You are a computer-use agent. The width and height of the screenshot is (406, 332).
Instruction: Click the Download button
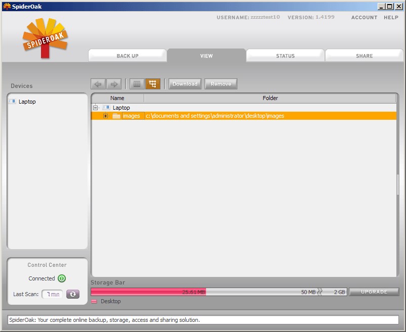point(185,84)
